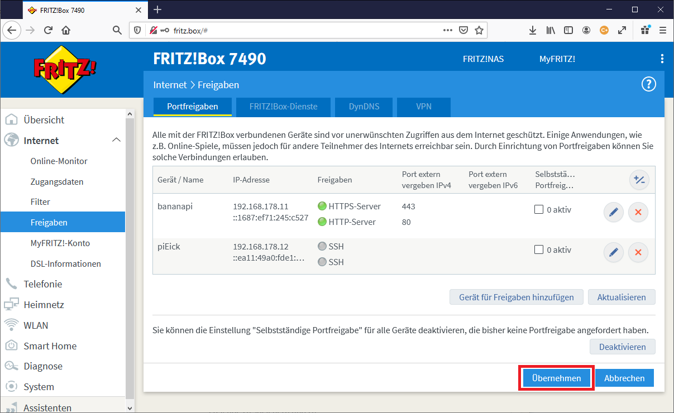Open page actions three-dot menu in address bar
The width and height of the screenshot is (674, 413).
click(447, 30)
